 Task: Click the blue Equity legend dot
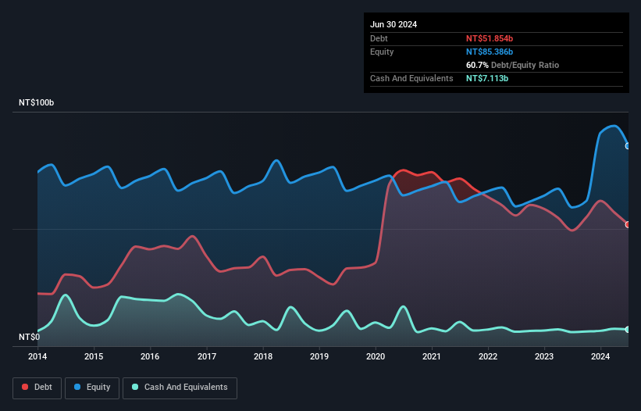coord(77,387)
